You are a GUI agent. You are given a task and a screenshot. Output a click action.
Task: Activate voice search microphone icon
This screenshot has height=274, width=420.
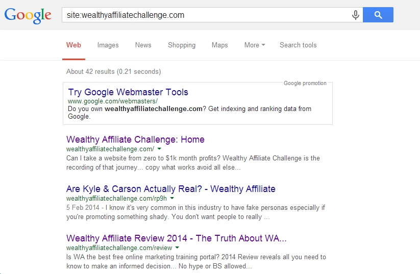[356, 15]
